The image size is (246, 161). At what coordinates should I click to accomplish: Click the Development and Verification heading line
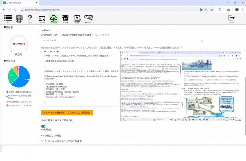pos(80,77)
